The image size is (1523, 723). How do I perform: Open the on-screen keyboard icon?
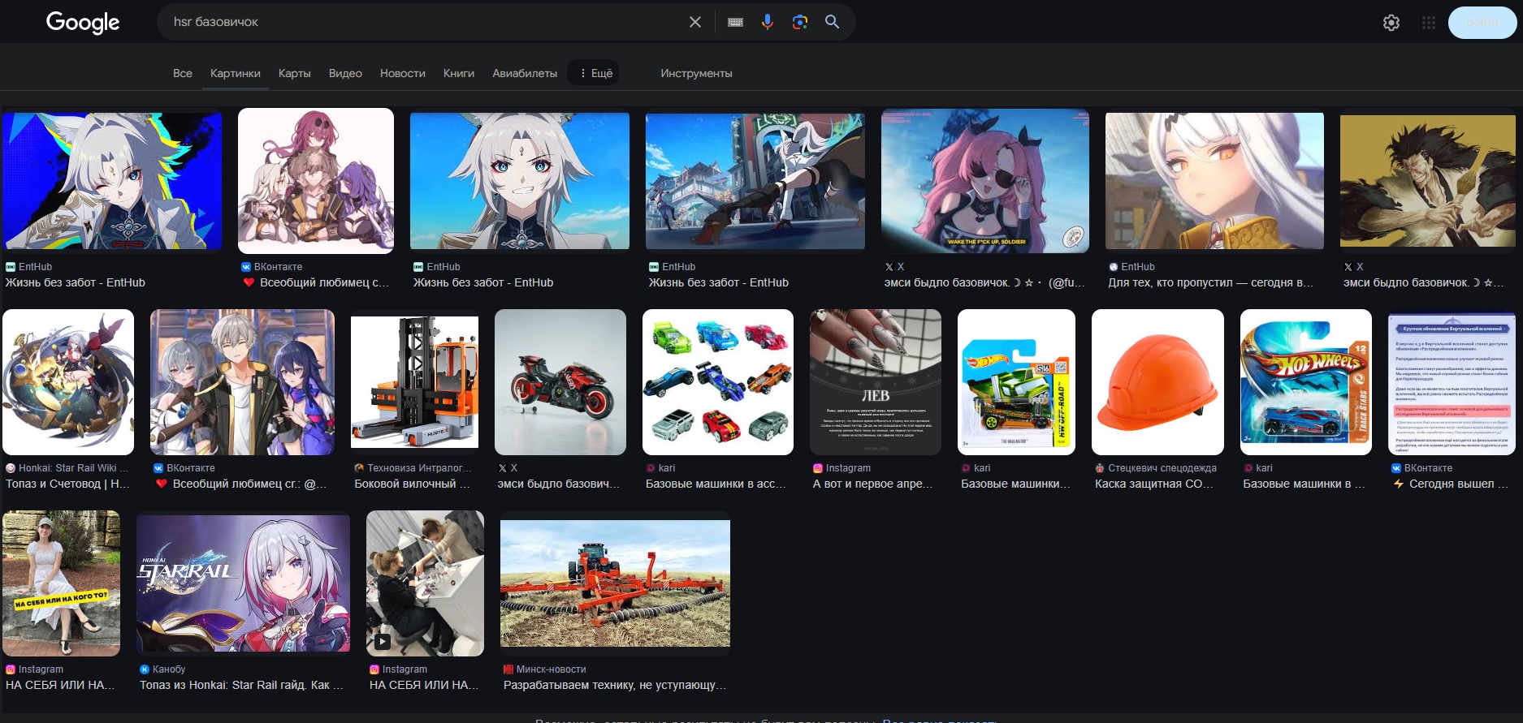click(x=735, y=22)
